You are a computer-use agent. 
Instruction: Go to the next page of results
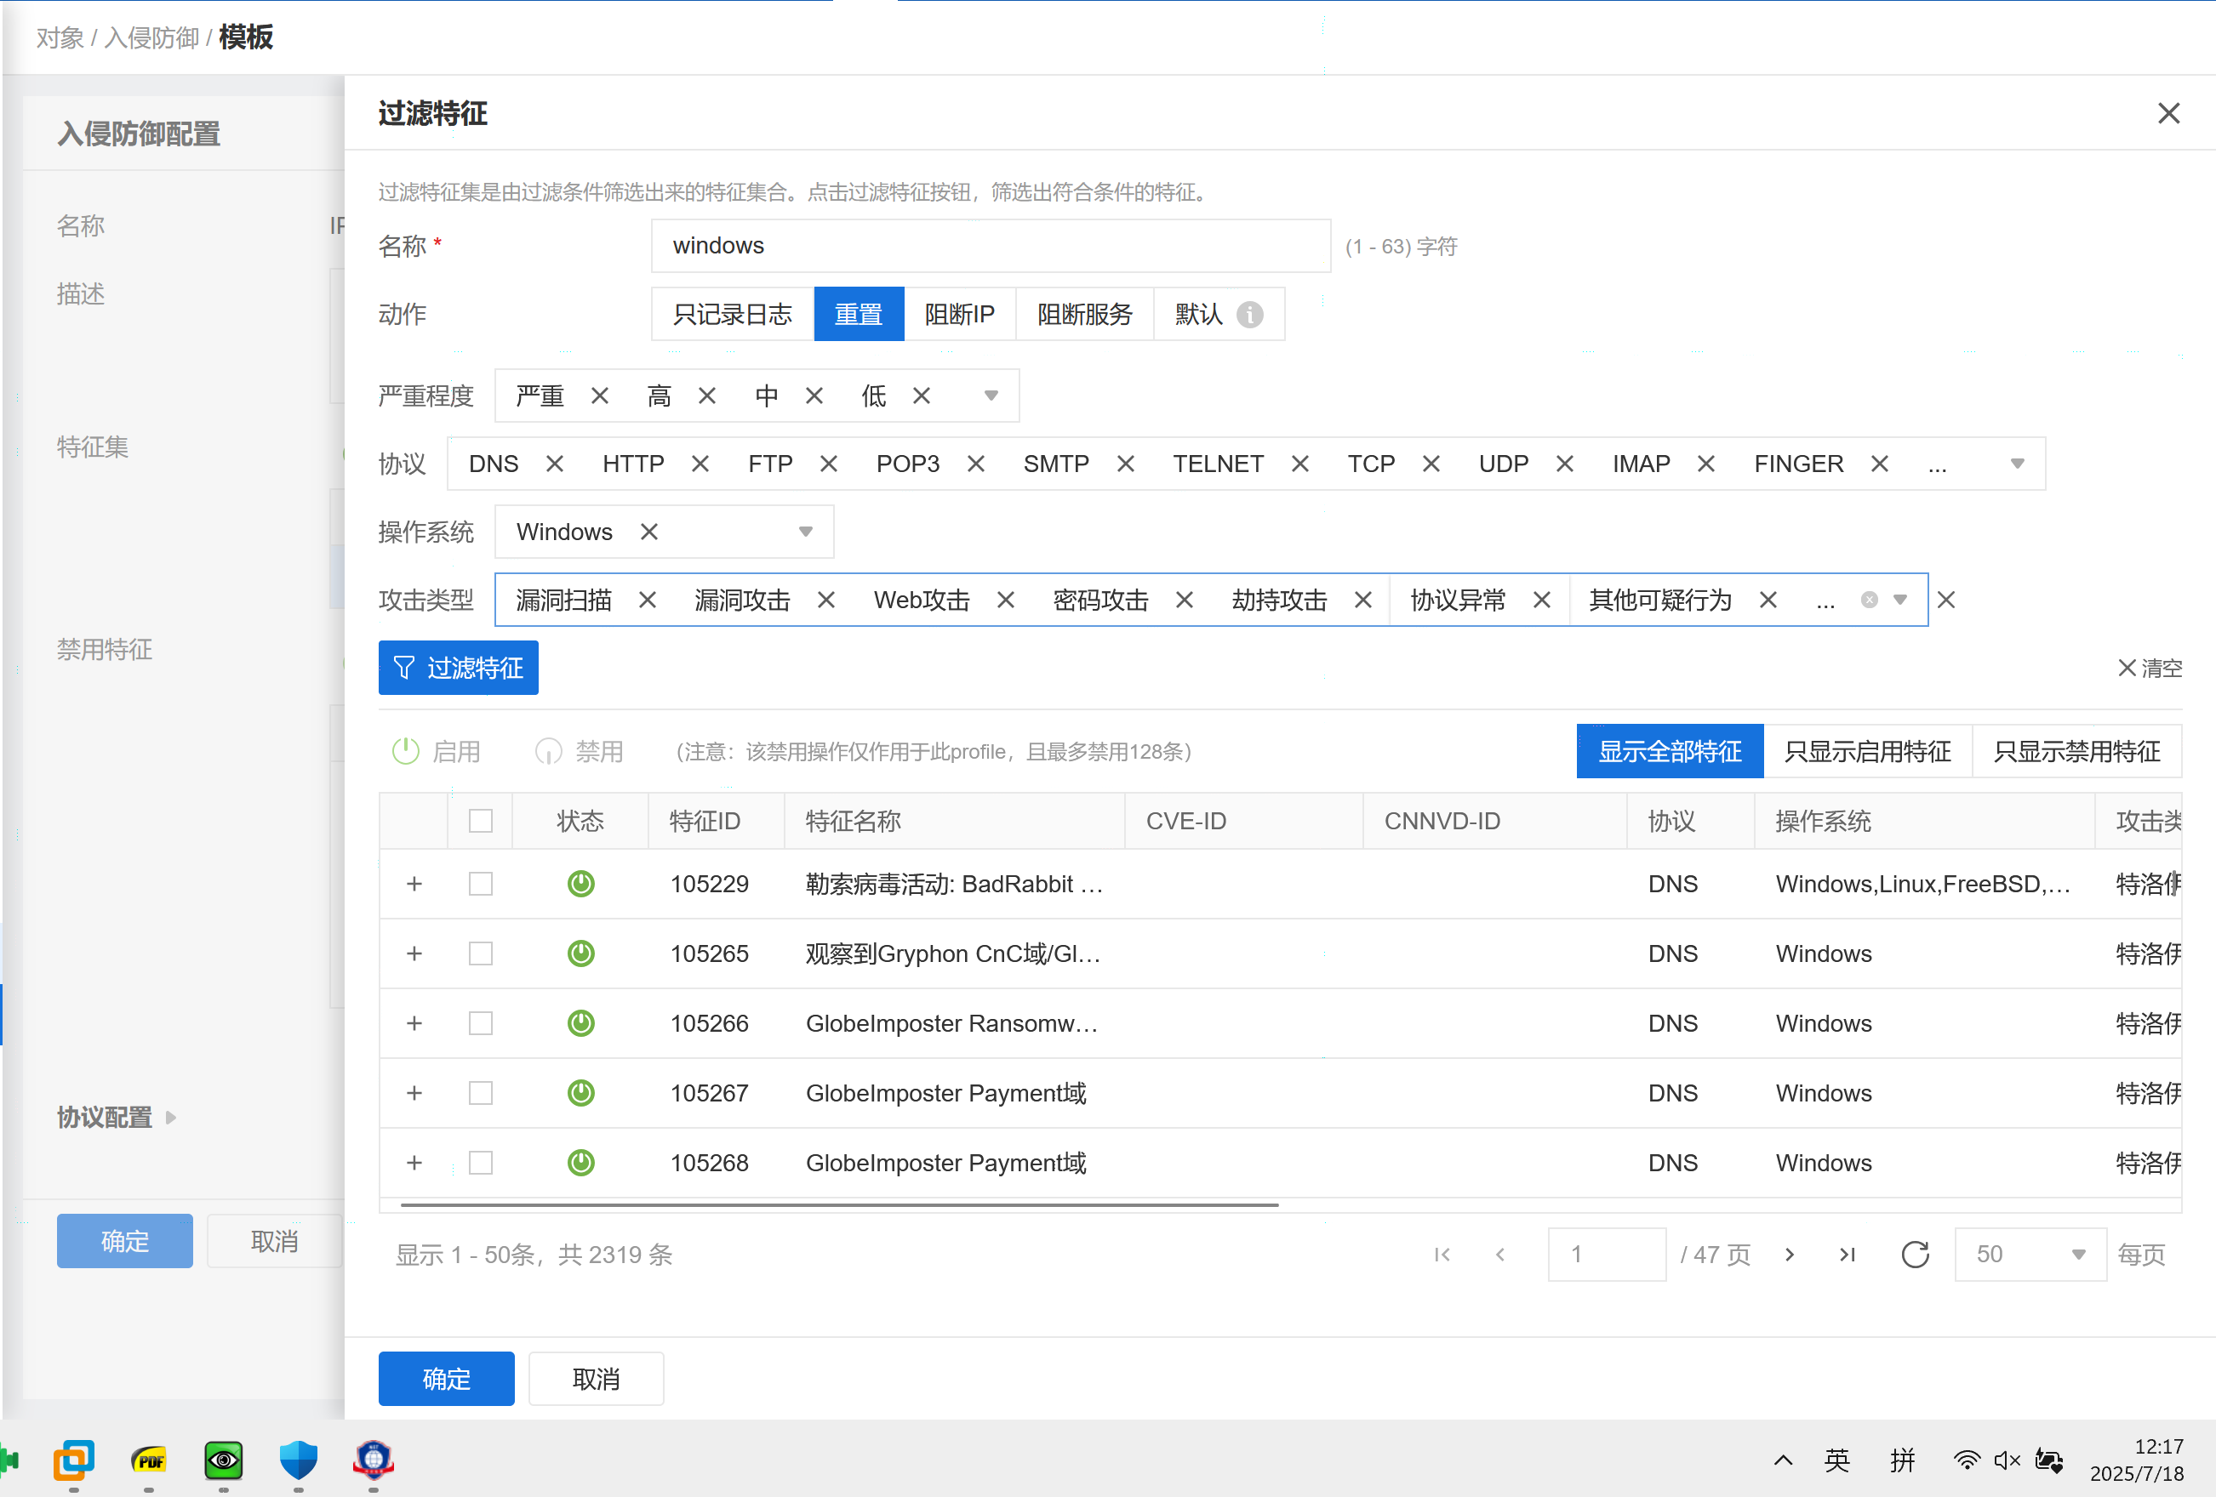(1789, 1255)
